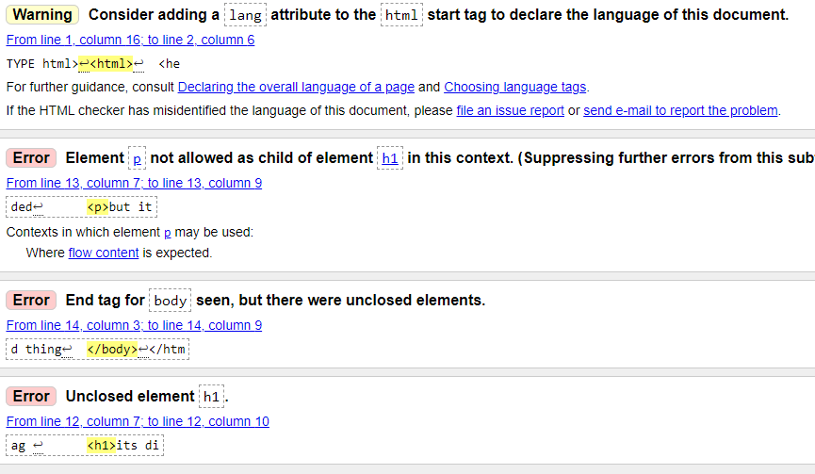This screenshot has height=474, width=815.
Task: Click the highlighted </body> tag in the code extract
Action: 111,350
